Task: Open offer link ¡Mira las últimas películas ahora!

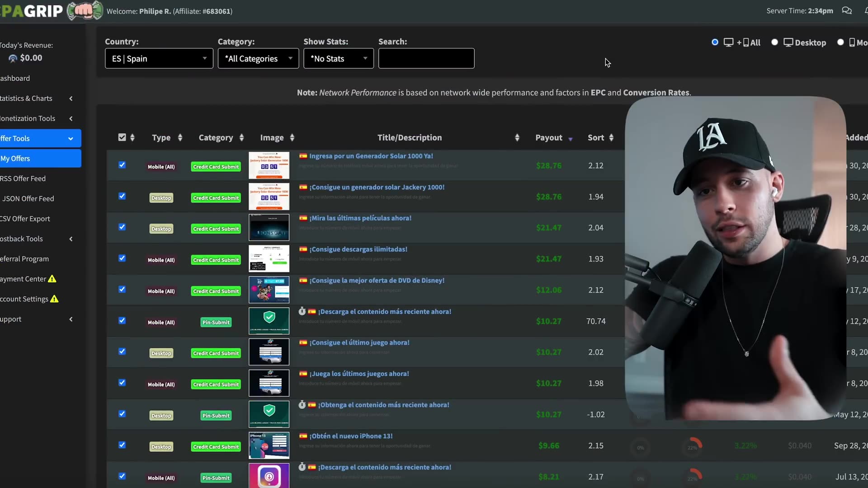Action: (360, 218)
